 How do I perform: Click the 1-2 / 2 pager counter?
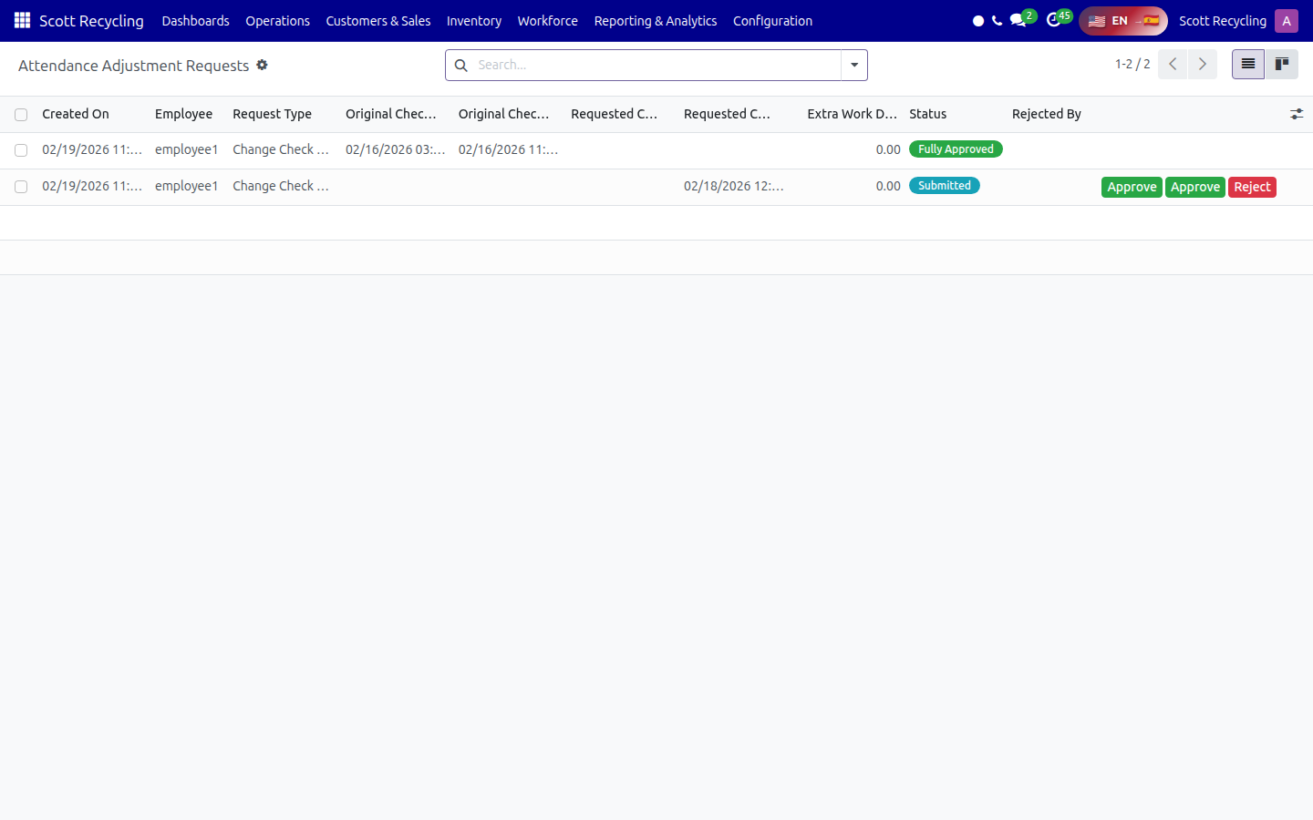point(1132,65)
